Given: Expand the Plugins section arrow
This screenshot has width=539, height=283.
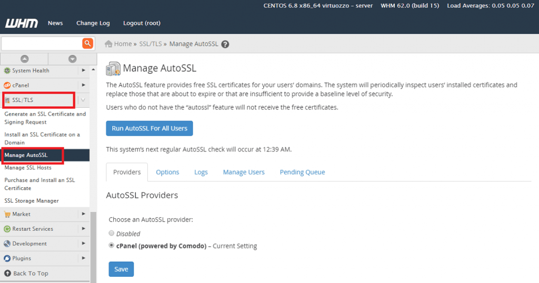Looking at the screenshot, I should pyautogui.click(x=83, y=258).
